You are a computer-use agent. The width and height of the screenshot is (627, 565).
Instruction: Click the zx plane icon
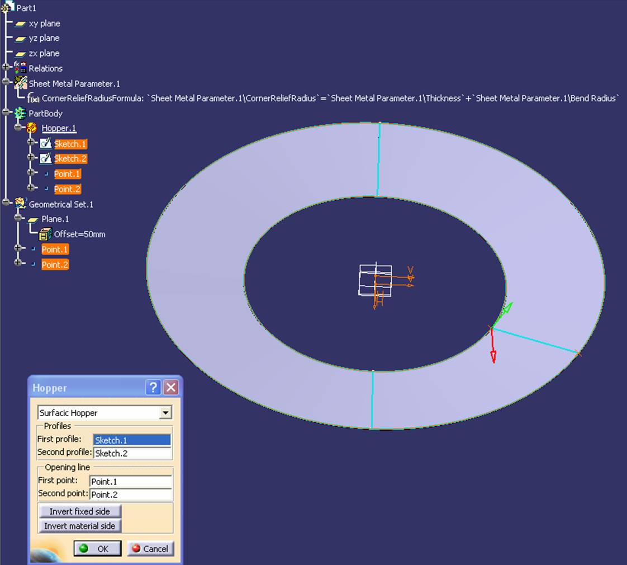click(x=20, y=54)
